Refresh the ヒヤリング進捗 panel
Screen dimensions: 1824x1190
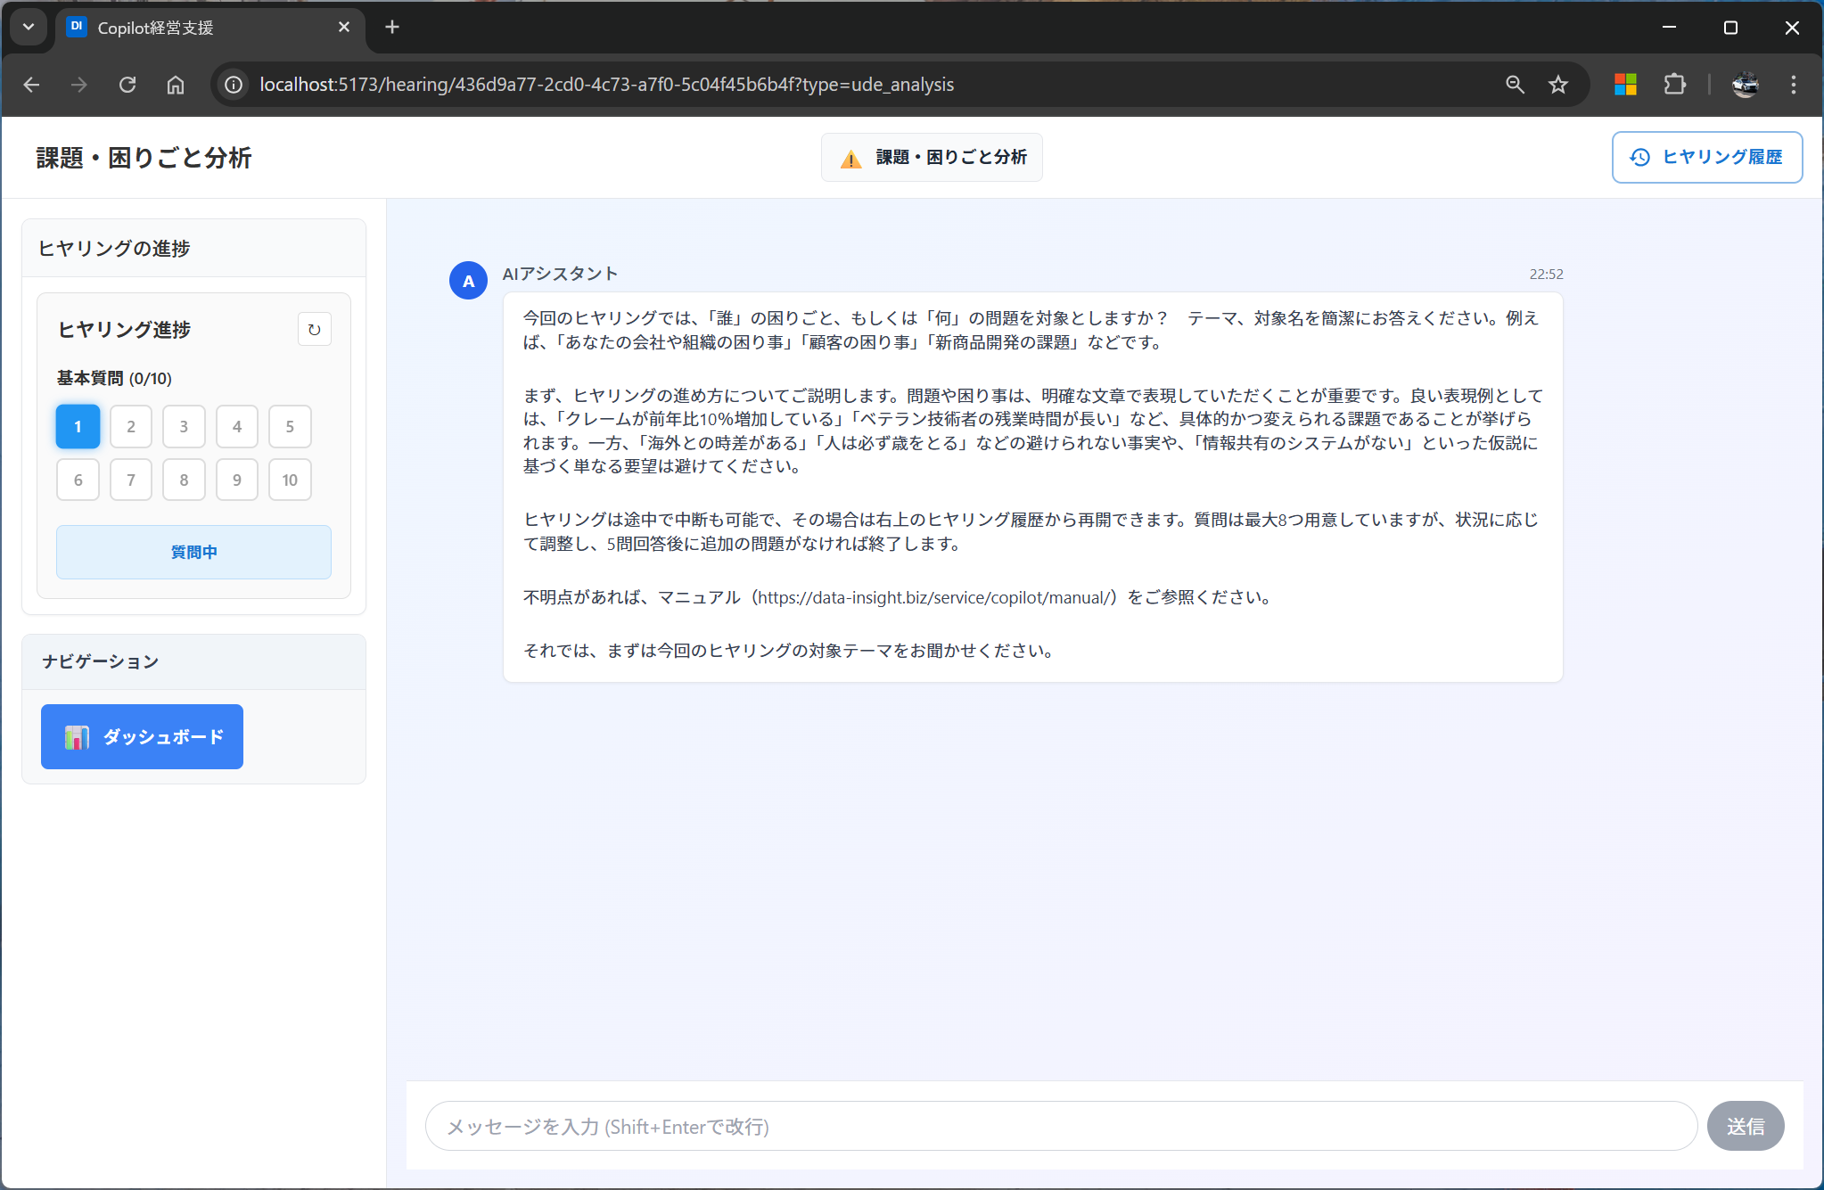[x=314, y=329]
